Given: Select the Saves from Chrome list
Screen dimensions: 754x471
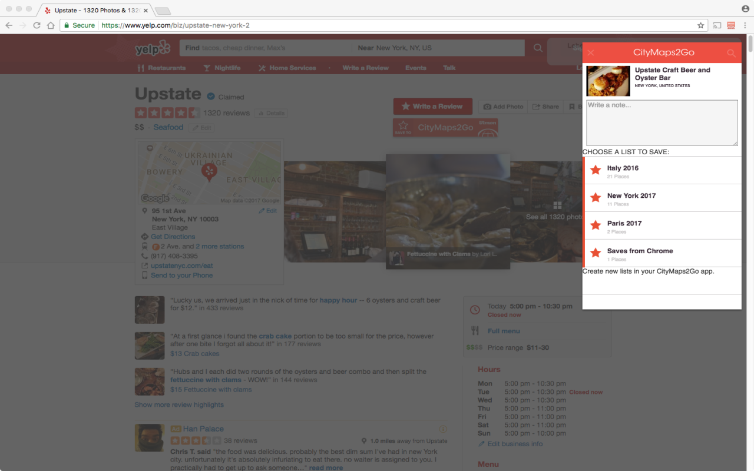Looking at the screenshot, I should click(x=662, y=254).
